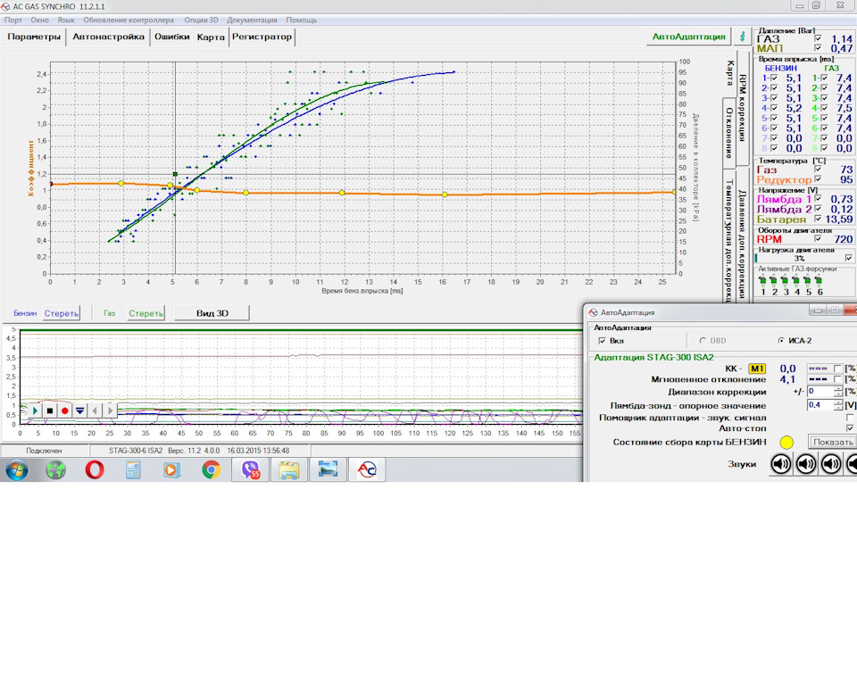857x688 pixels.
Task: Click active gas injector icon number 1
Action: [x=762, y=280]
